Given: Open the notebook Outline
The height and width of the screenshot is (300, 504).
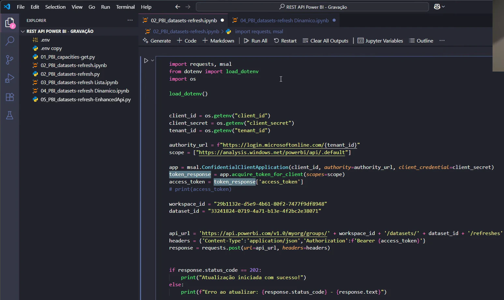Looking at the screenshot, I should pyautogui.click(x=421, y=41).
